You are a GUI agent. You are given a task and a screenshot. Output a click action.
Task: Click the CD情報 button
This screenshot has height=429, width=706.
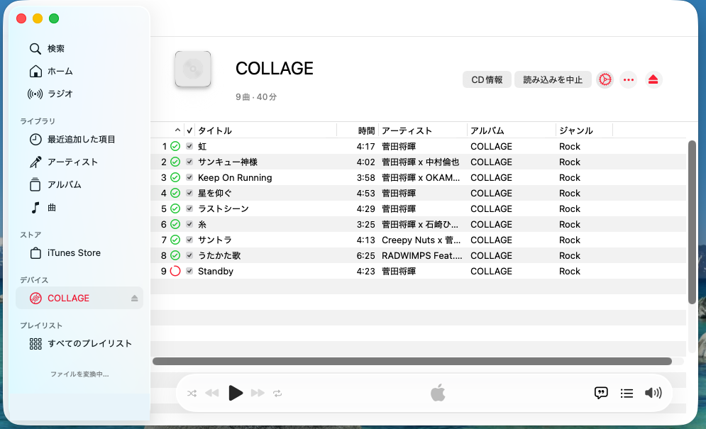tap(487, 79)
